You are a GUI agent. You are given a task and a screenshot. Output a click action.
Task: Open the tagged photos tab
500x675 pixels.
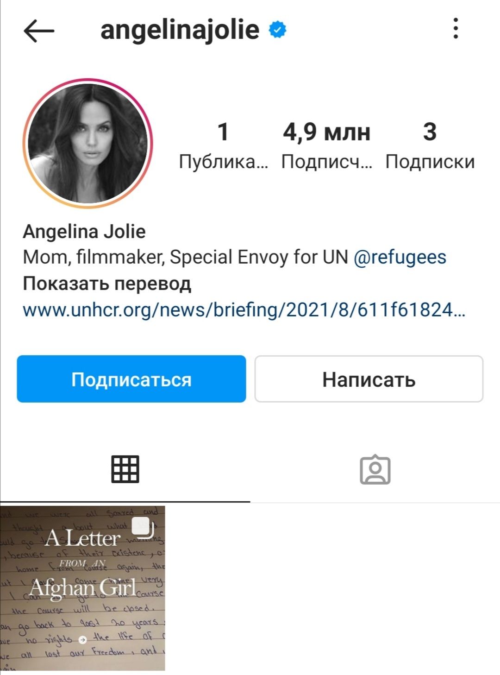(375, 470)
